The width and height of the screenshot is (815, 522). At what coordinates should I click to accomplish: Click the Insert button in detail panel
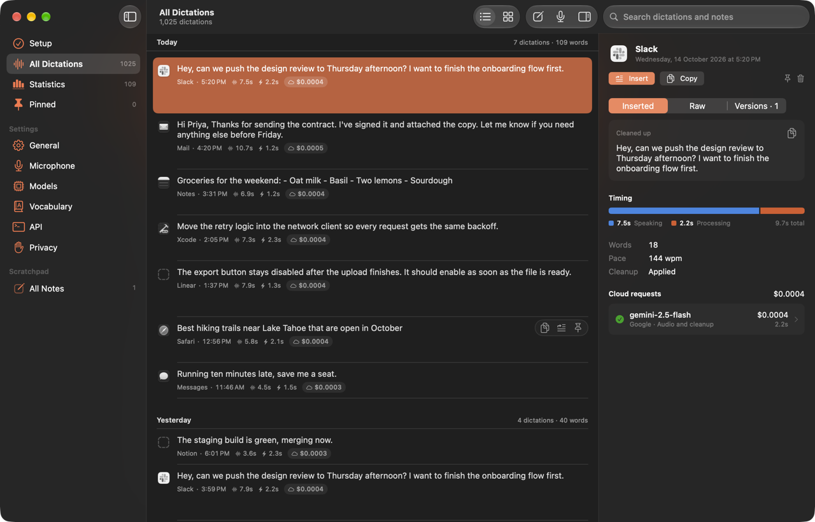click(632, 78)
